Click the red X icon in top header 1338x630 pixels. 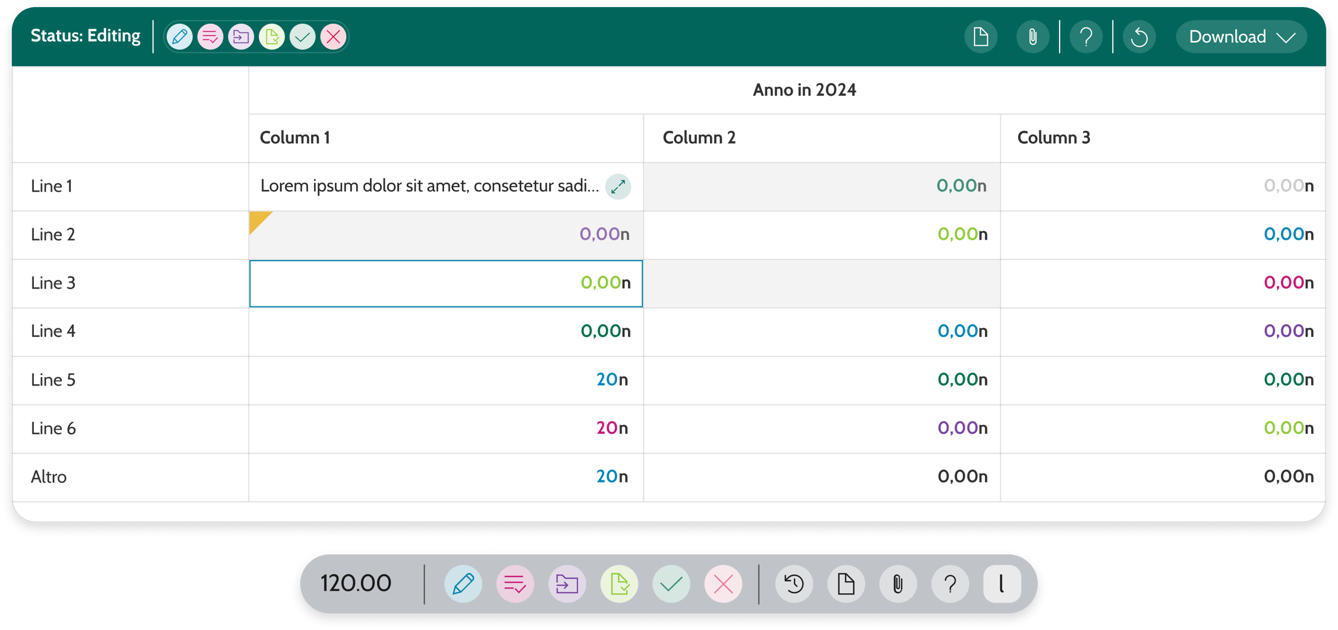point(334,37)
